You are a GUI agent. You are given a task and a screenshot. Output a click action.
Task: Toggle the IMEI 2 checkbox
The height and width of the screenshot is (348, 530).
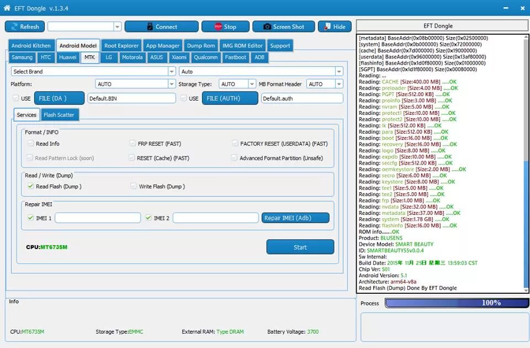coord(149,218)
